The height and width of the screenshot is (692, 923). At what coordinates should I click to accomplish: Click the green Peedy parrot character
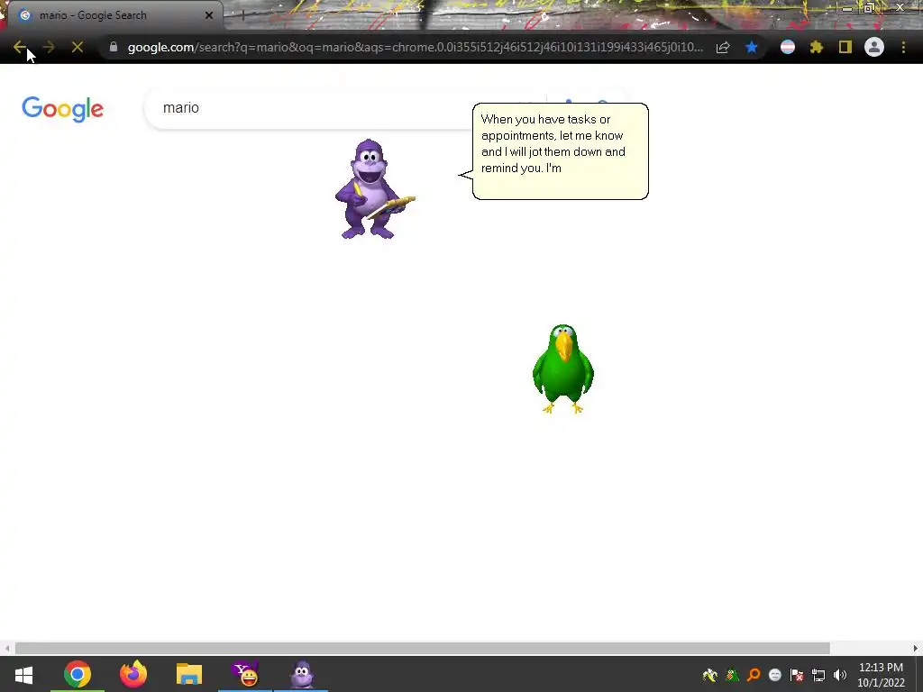click(x=562, y=369)
